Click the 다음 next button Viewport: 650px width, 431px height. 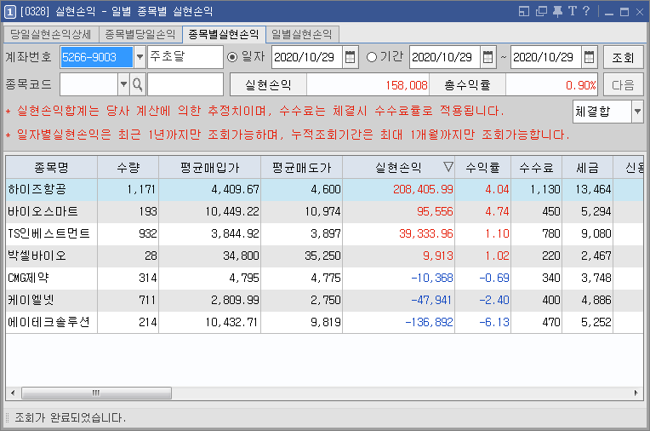point(623,84)
